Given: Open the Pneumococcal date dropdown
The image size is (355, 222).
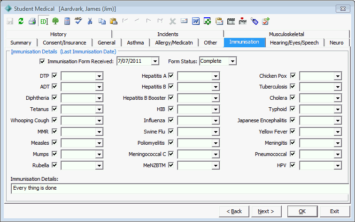Looking at the screenshot, I should (x=338, y=155).
